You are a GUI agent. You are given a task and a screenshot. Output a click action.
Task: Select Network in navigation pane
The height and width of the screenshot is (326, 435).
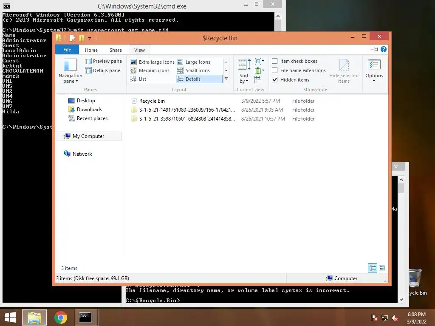(82, 154)
